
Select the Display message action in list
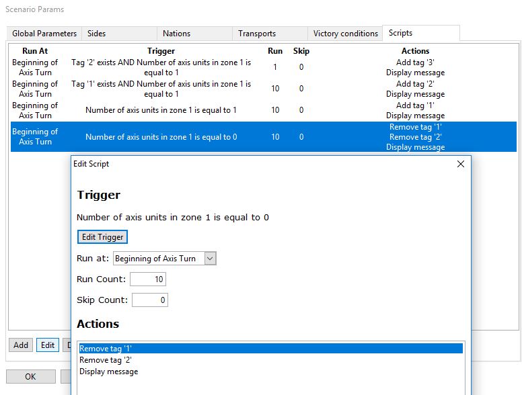click(x=109, y=371)
